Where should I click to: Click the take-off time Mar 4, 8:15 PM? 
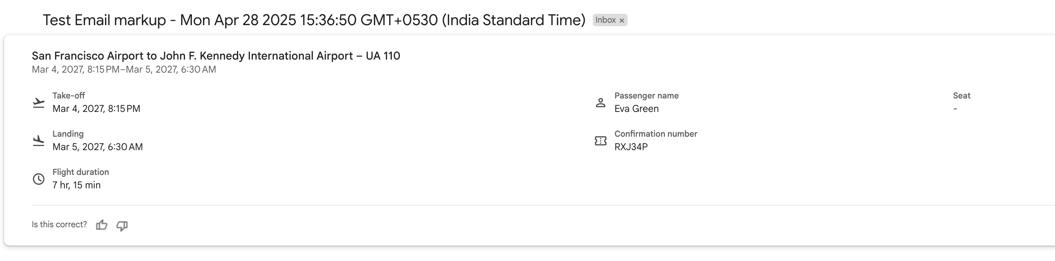(x=96, y=109)
